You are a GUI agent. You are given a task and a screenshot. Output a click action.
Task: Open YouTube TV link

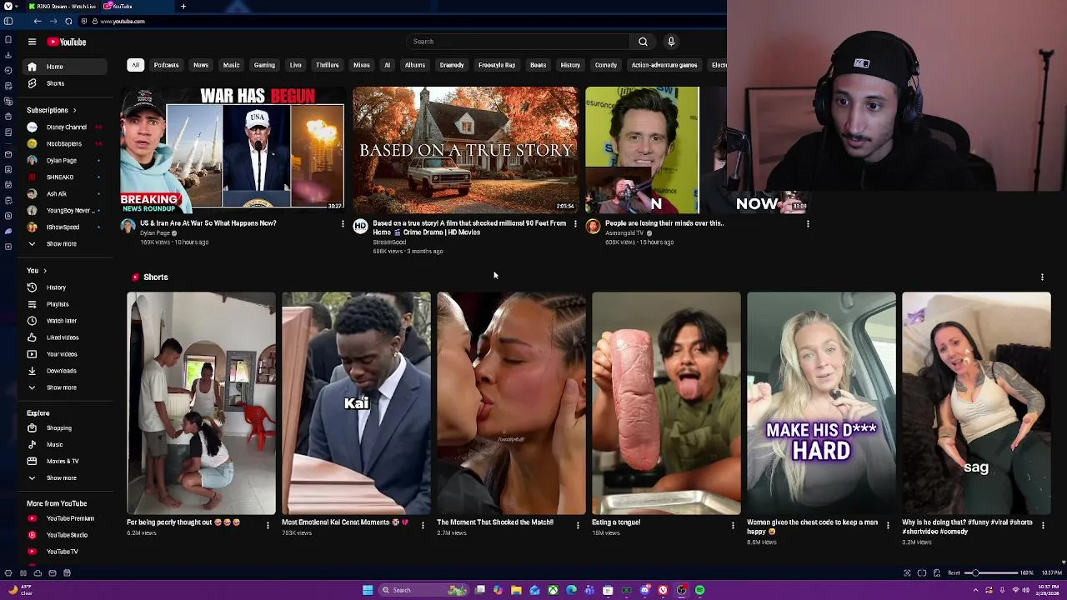[x=67, y=552]
